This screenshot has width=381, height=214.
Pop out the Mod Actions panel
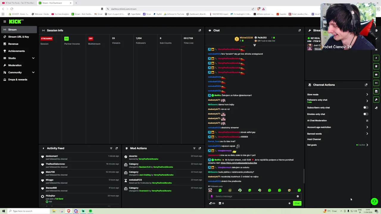click(x=200, y=148)
